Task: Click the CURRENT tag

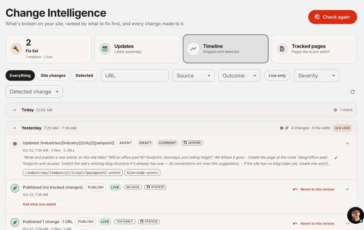Action: (167, 143)
